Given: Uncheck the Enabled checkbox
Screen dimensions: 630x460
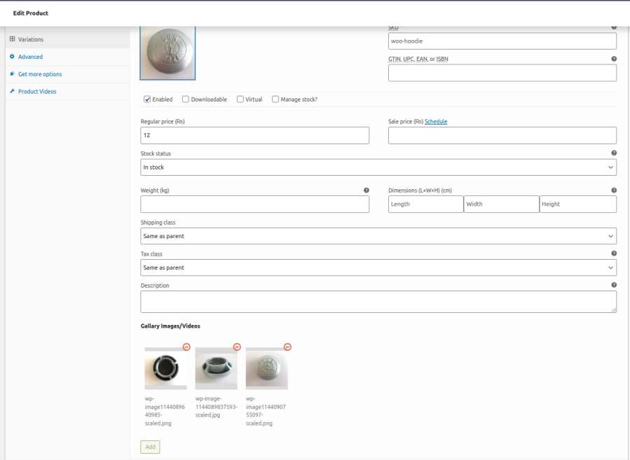Looking at the screenshot, I should tap(147, 99).
